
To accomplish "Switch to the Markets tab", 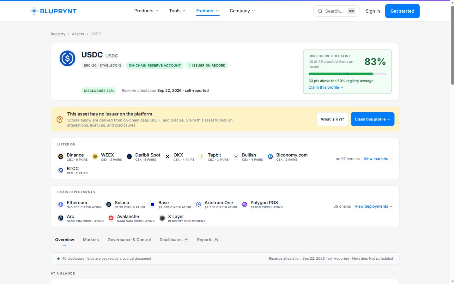I will click(x=91, y=240).
